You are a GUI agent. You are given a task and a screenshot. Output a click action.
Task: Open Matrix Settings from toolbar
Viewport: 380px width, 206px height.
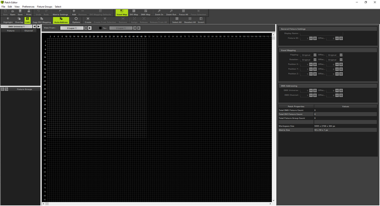click(60, 13)
